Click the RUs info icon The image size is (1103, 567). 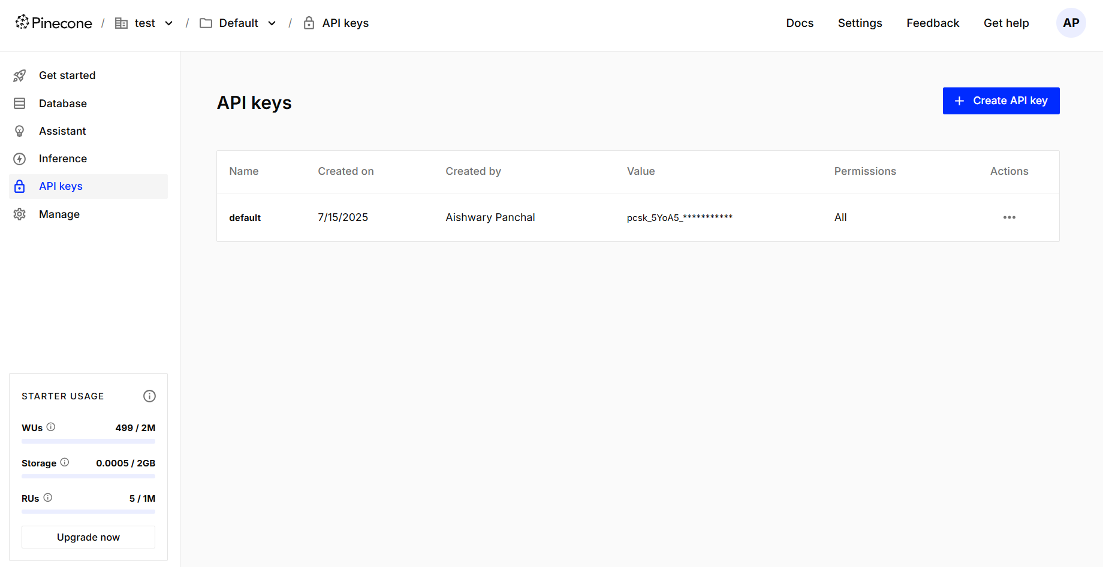point(48,498)
